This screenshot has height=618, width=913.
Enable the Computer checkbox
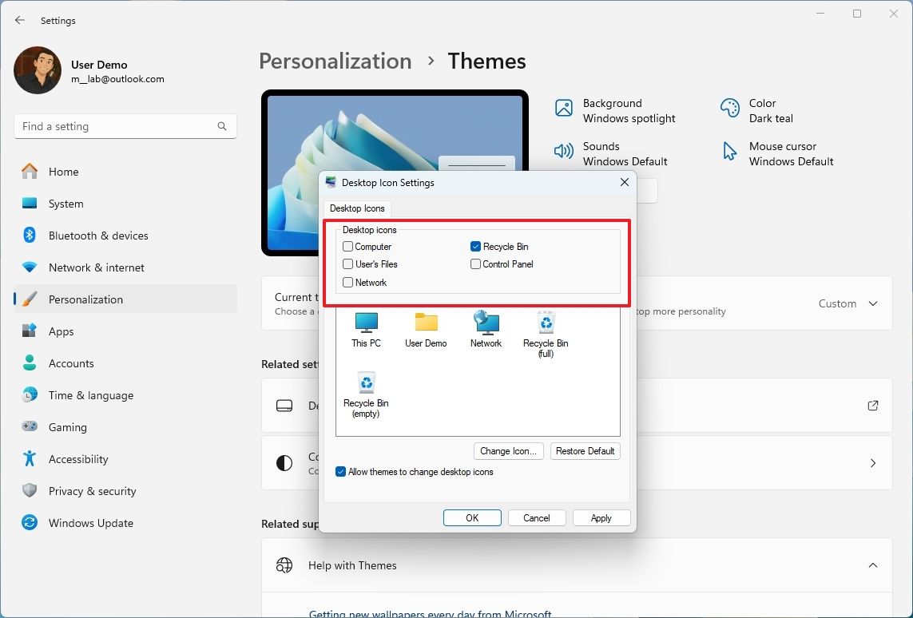tap(348, 247)
